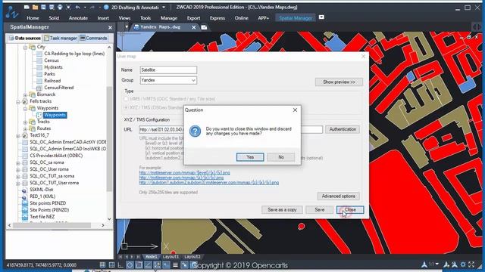Click the annotation scale icon in the status bar

pos(424,264)
